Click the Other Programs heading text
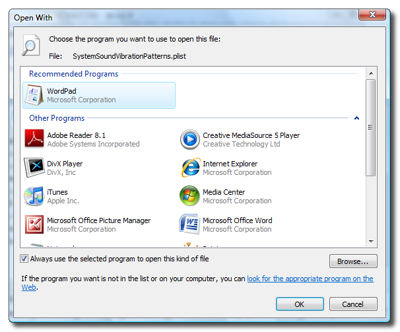The height and width of the screenshot is (332, 400). coord(57,118)
